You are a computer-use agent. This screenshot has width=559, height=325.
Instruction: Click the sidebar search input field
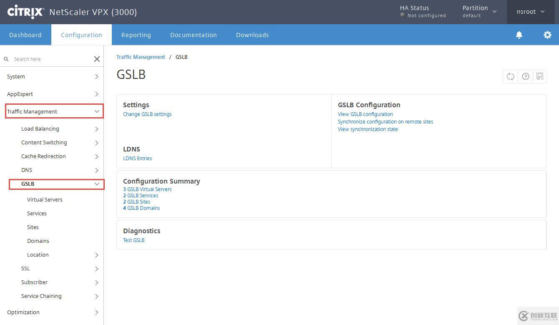pyautogui.click(x=51, y=59)
